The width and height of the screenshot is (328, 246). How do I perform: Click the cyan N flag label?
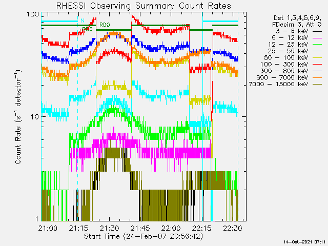[x=82, y=21]
